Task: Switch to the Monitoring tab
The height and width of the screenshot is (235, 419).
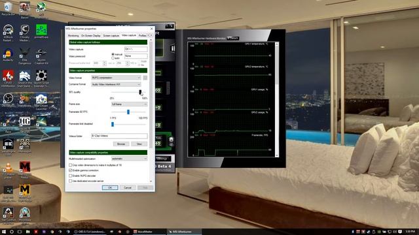Action: point(73,35)
